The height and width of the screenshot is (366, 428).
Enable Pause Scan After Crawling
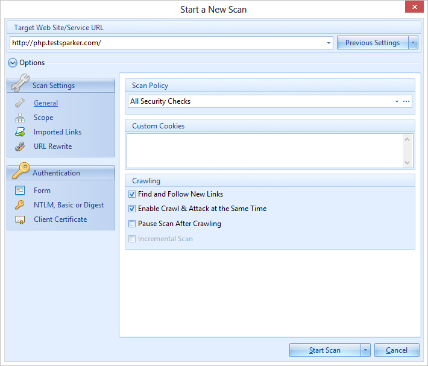coord(132,224)
